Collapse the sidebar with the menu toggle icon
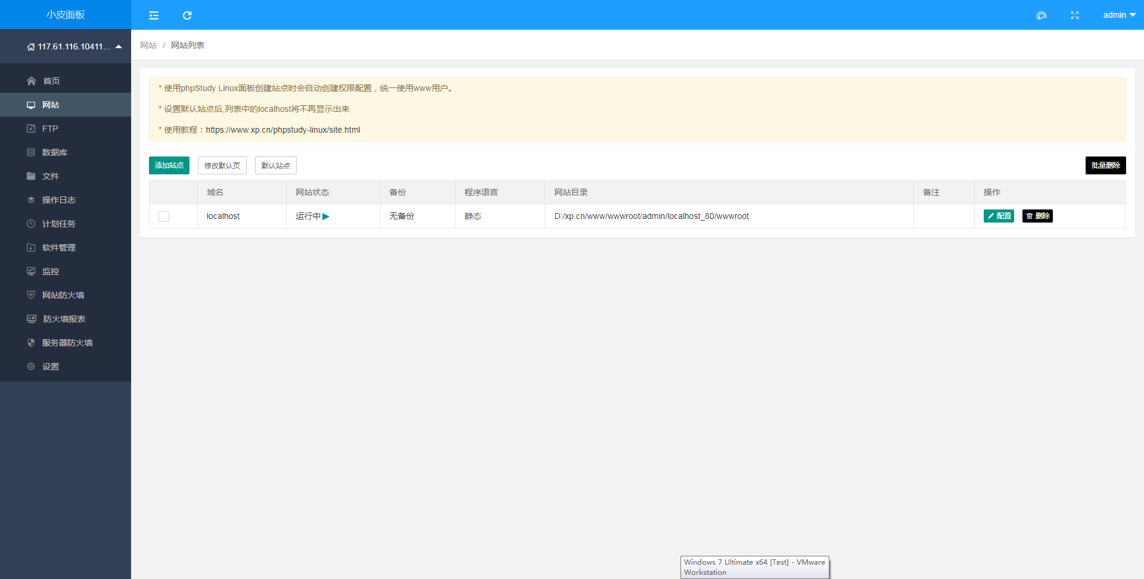1144x579 pixels. (x=154, y=15)
